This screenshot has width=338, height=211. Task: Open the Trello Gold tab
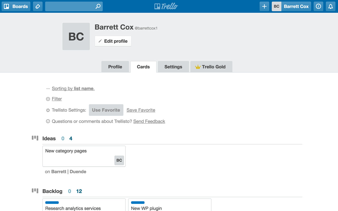(211, 67)
